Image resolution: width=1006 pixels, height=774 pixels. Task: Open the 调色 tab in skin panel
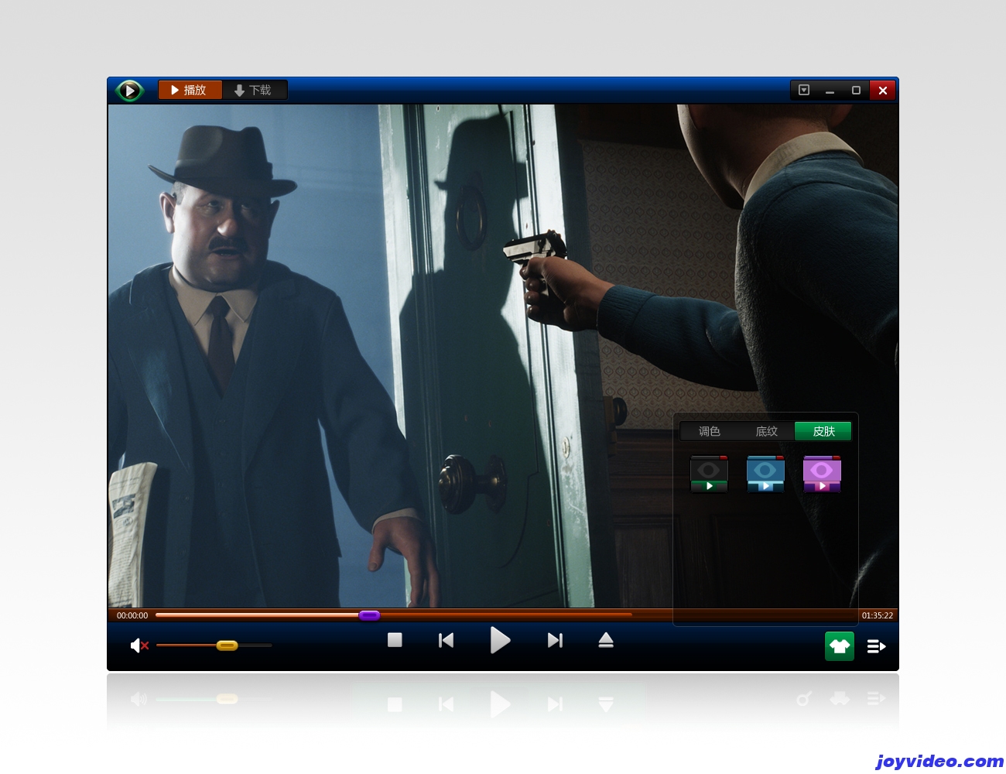[x=709, y=431]
